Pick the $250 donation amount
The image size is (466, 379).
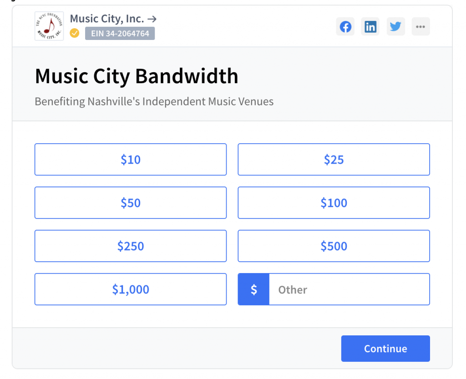(131, 246)
